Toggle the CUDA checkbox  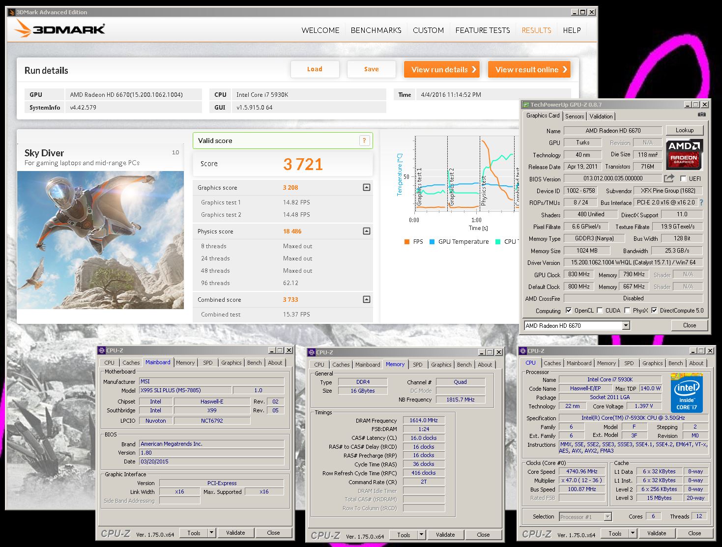(600, 310)
